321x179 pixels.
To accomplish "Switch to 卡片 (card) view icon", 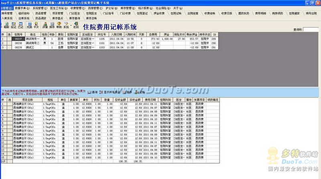I will coord(36,27).
